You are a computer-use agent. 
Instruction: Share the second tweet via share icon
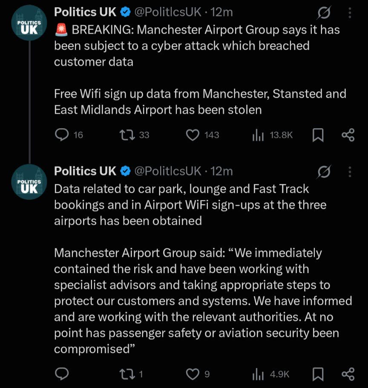pyautogui.click(x=348, y=374)
